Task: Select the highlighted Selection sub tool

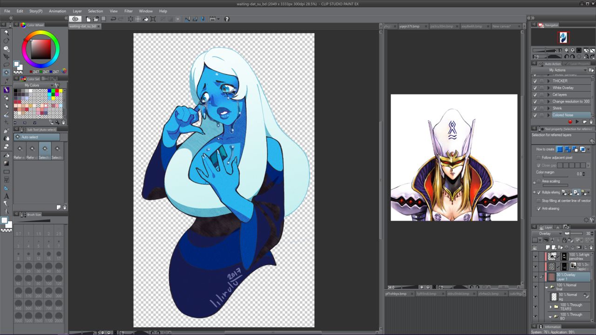Action: coord(45,151)
